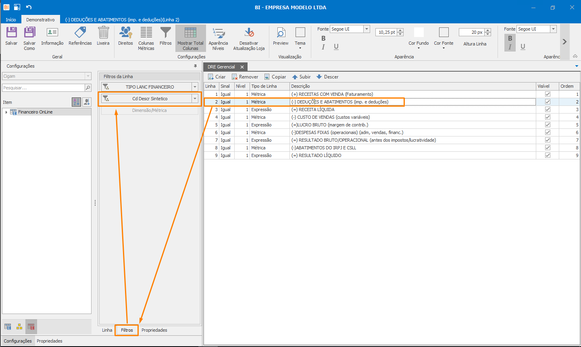The width and height of the screenshot is (581, 347).
Task: Open Propriedades tab next to Filtros
Action: point(154,330)
